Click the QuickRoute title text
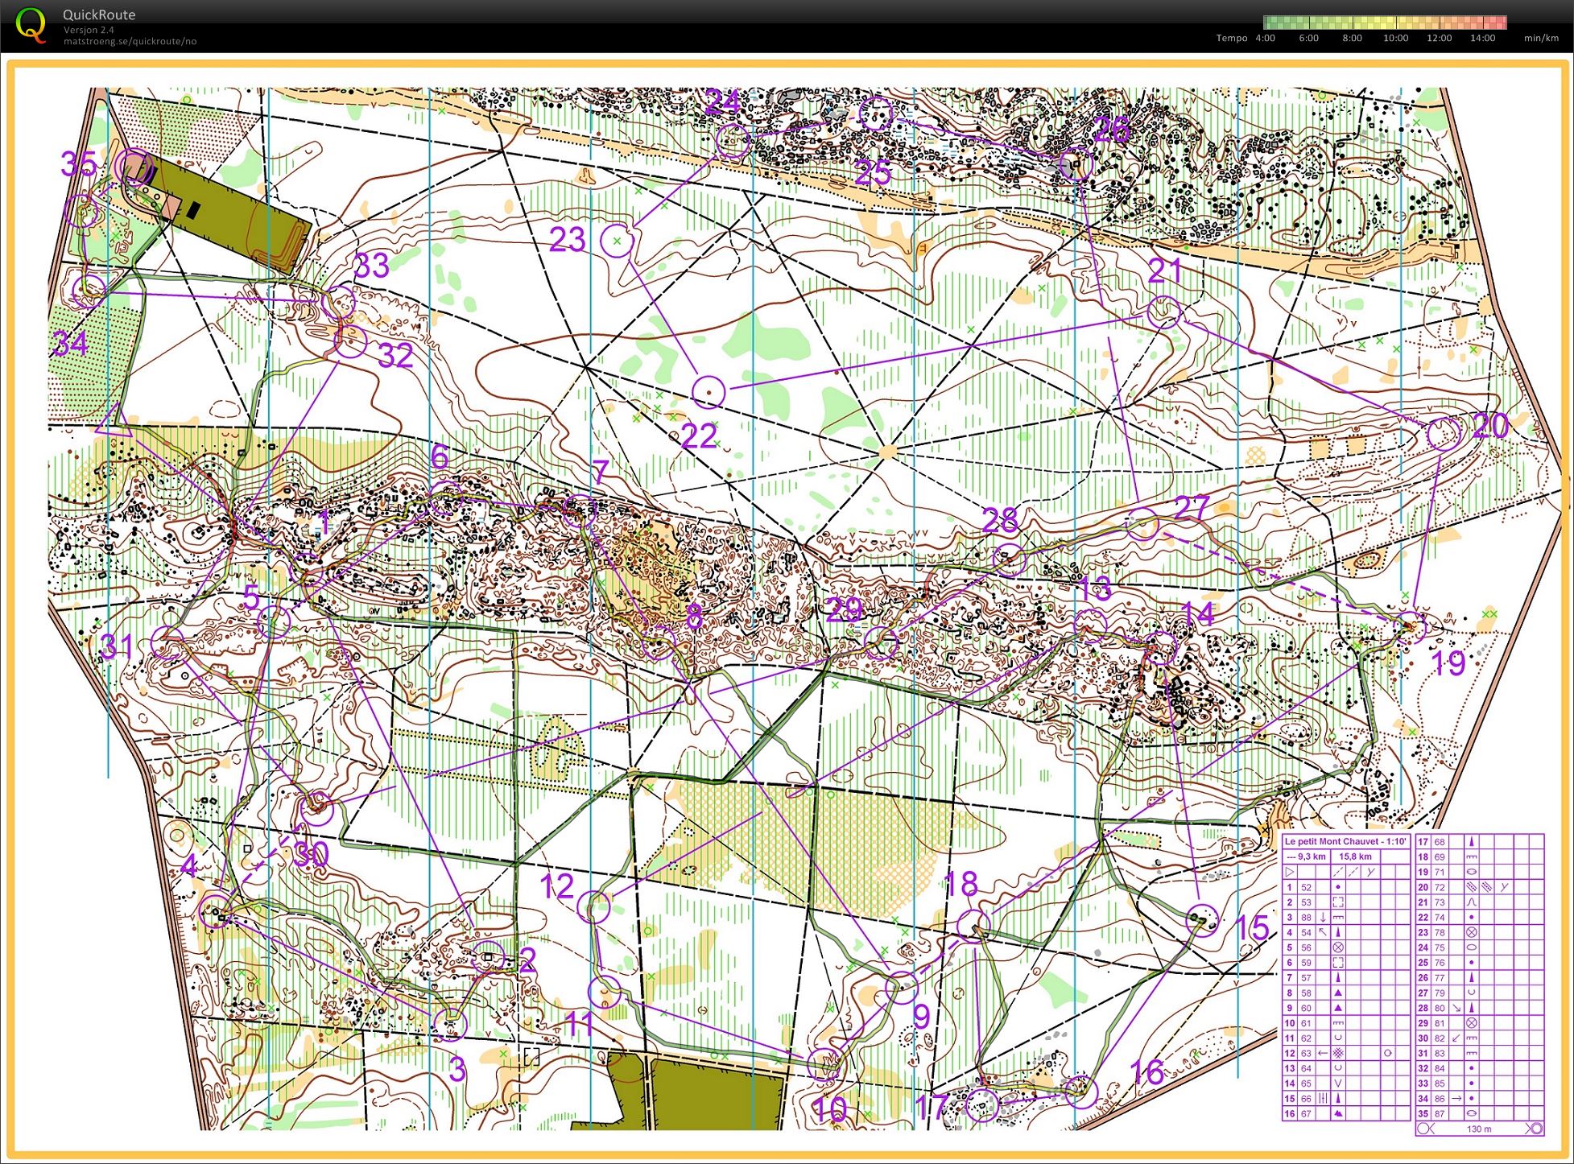The width and height of the screenshot is (1574, 1164). pyautogui.click(x=99, y=14)
